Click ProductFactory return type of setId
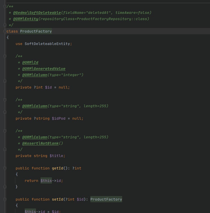 (106, 199)
